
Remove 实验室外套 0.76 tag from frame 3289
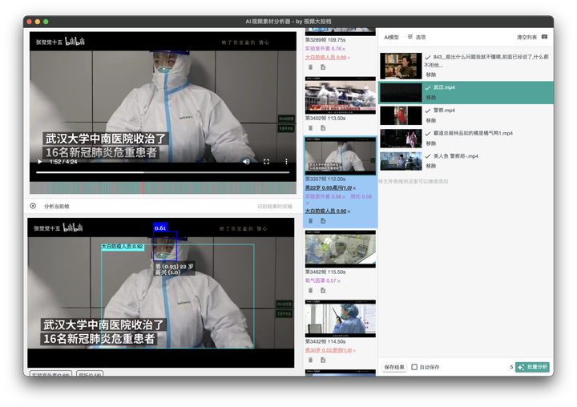(x=344, y=49)
